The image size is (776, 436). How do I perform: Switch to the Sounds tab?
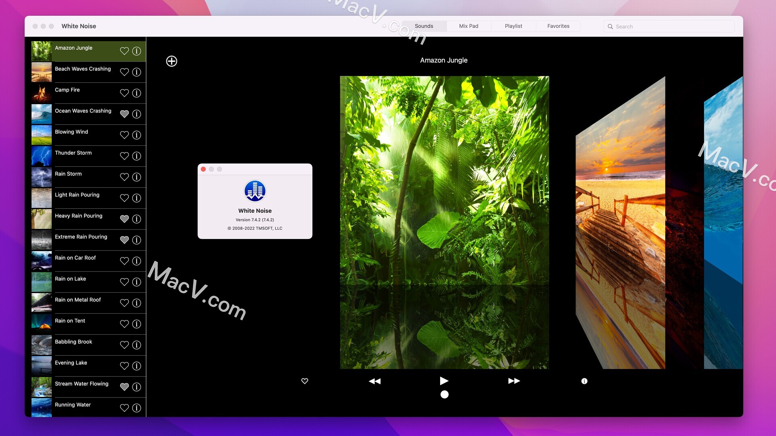(x=424, y=26)
